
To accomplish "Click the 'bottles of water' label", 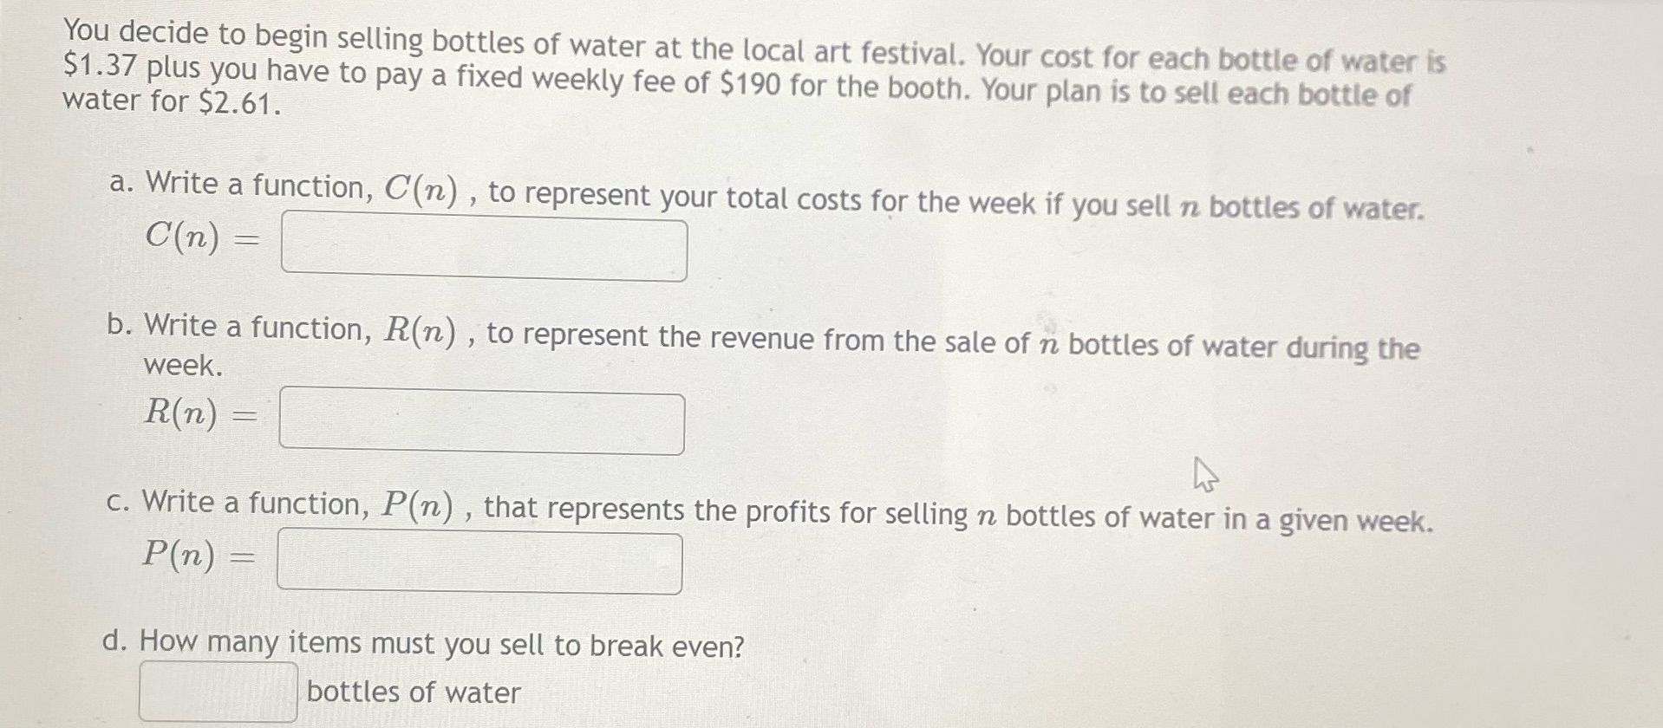I will [414, 691].
